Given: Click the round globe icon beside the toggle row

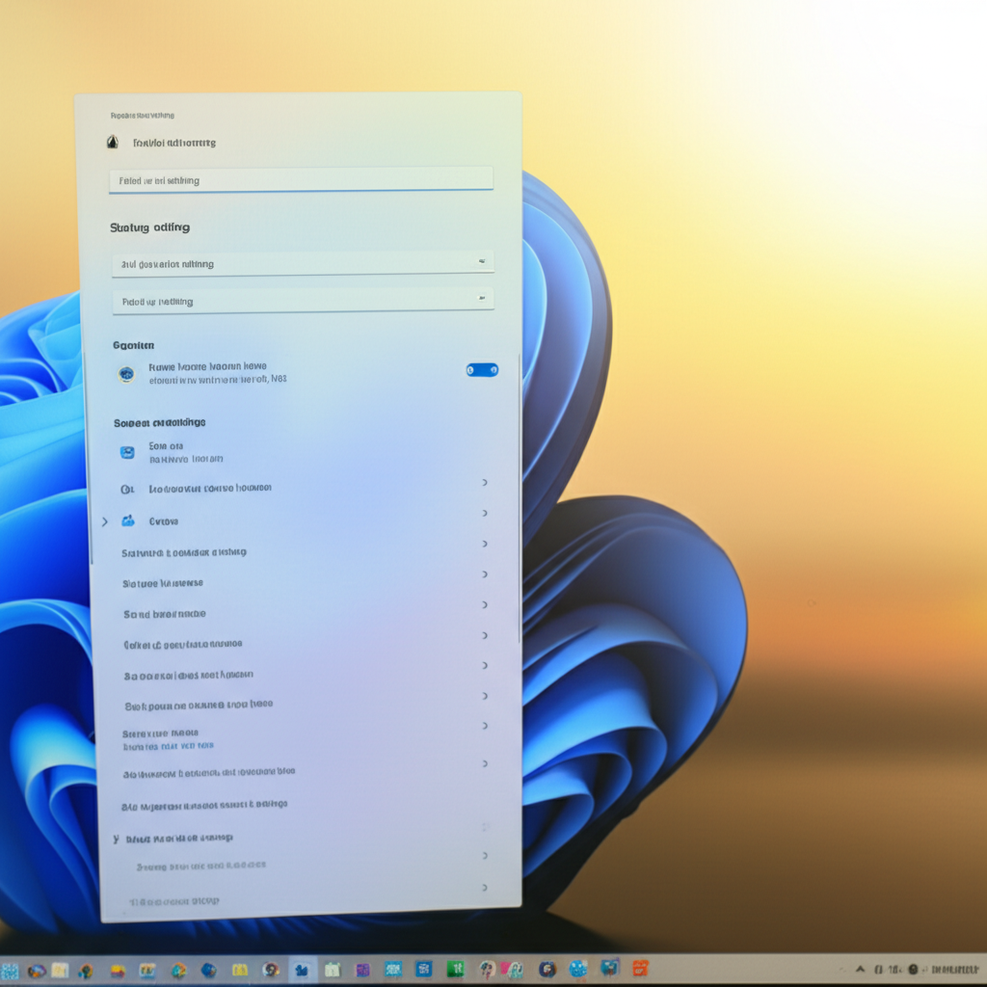Looking at the screenshot, I should click(x=126, y=374).
